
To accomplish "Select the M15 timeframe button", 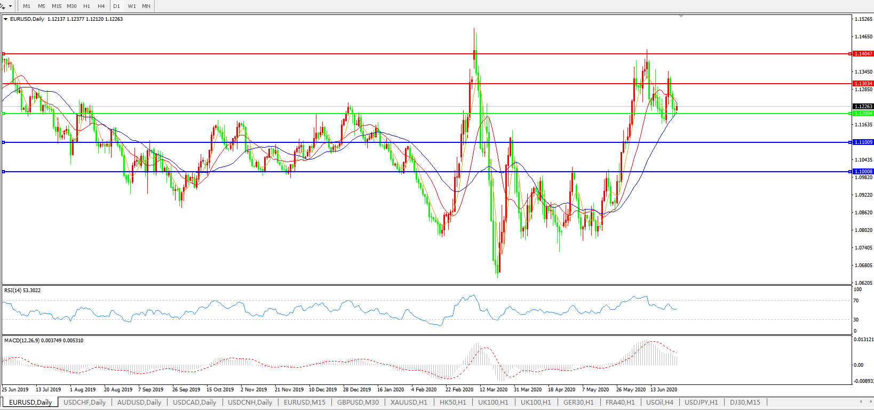I will tap(57, 6).
